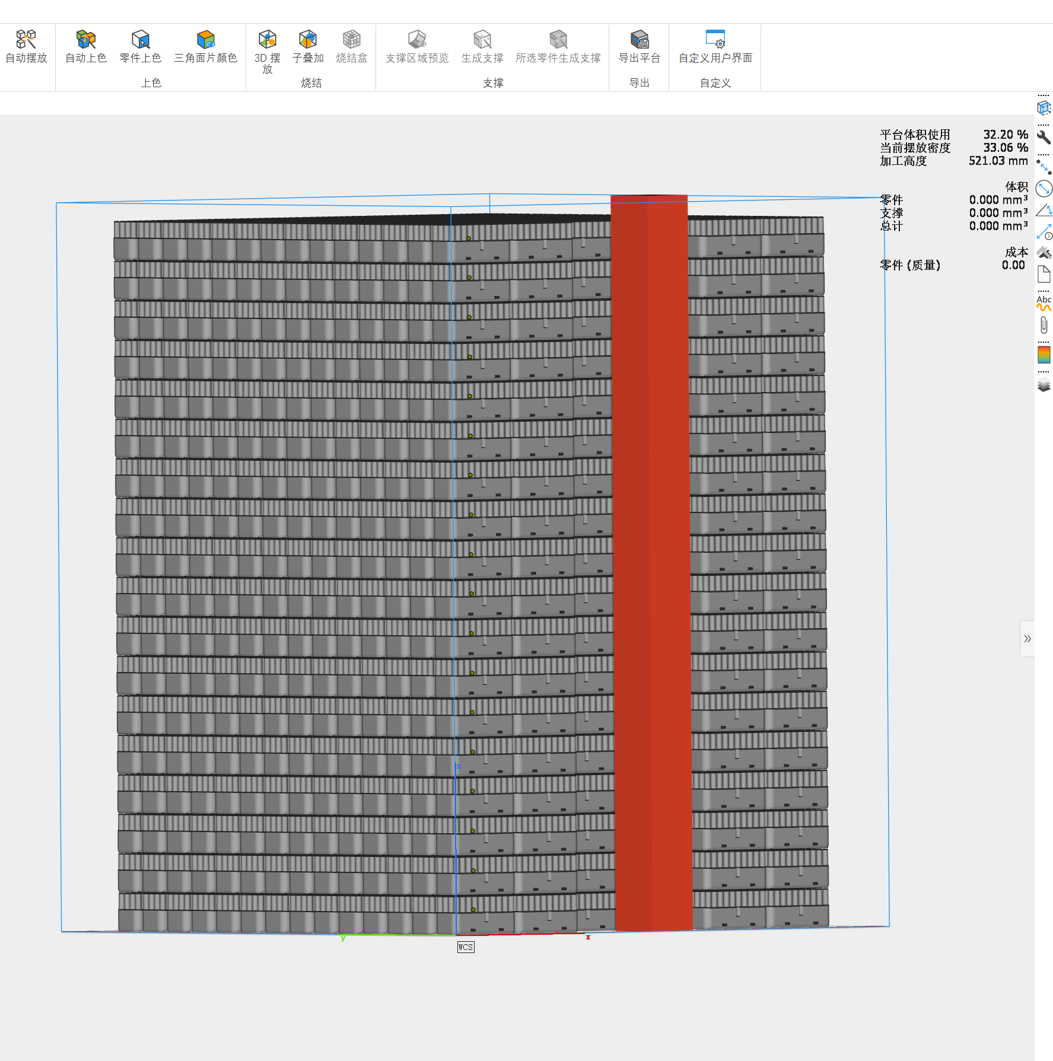This screenshot has width=1053, height=1061.
Task: Create a 烧结盒 sinter box
Action: (x=352, y=46)
